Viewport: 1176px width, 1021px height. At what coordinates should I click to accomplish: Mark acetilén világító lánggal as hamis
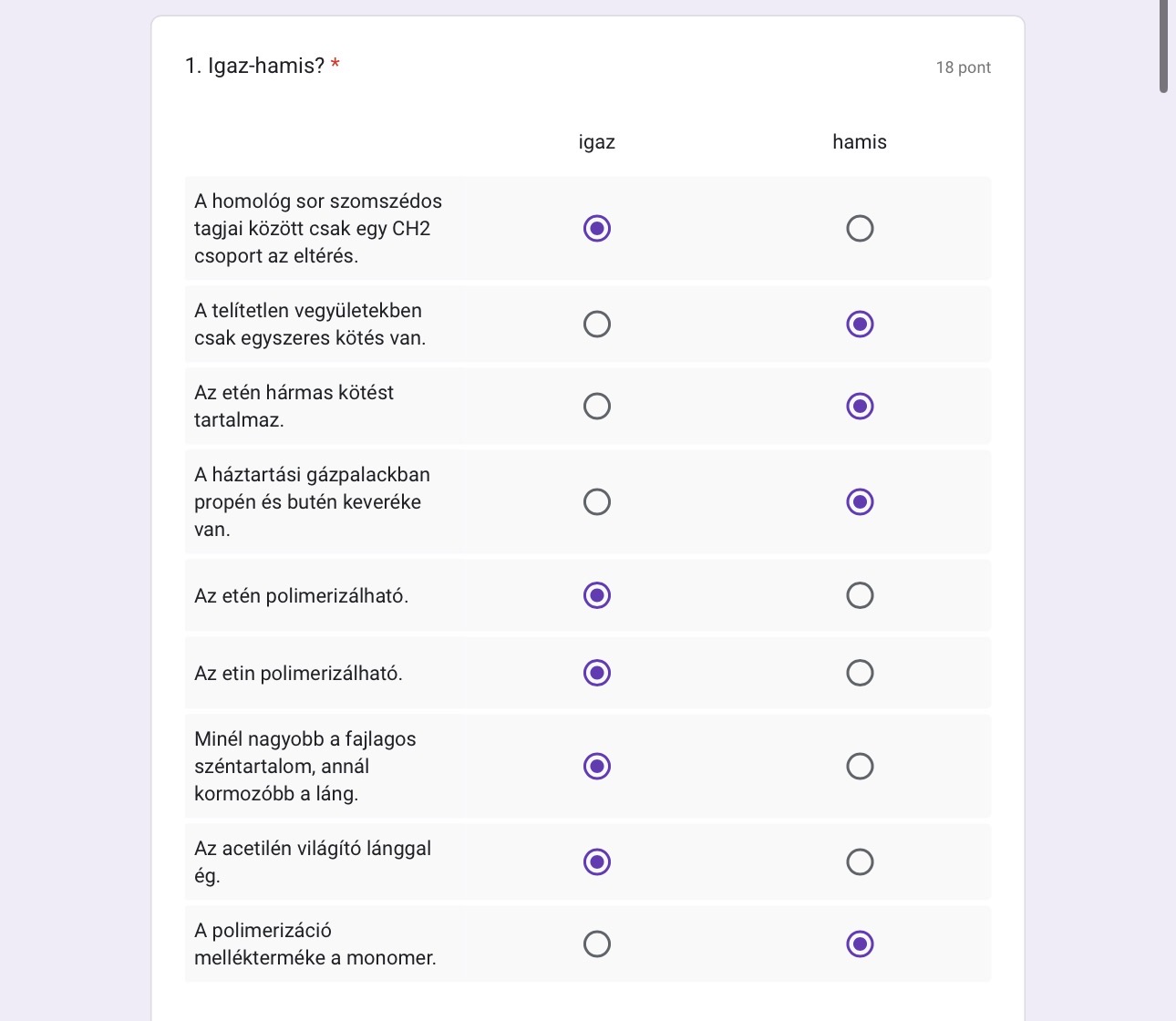click(x=860, y=861)
